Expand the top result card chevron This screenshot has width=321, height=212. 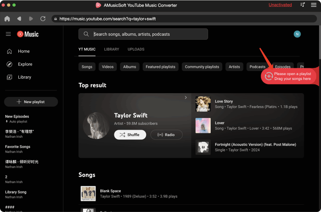186,98
